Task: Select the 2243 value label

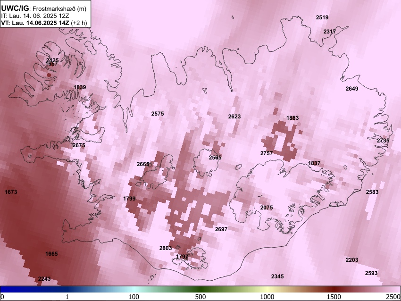Action: point(44,279)
